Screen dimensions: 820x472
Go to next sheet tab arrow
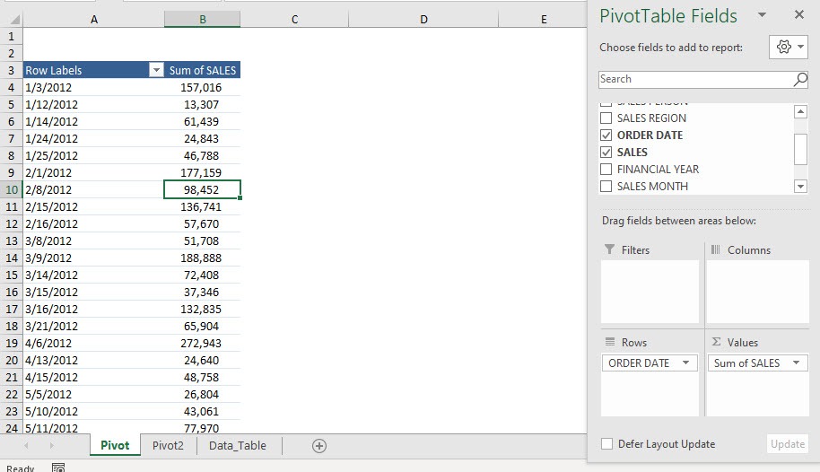pyautogui.click(x=51, y=445)
